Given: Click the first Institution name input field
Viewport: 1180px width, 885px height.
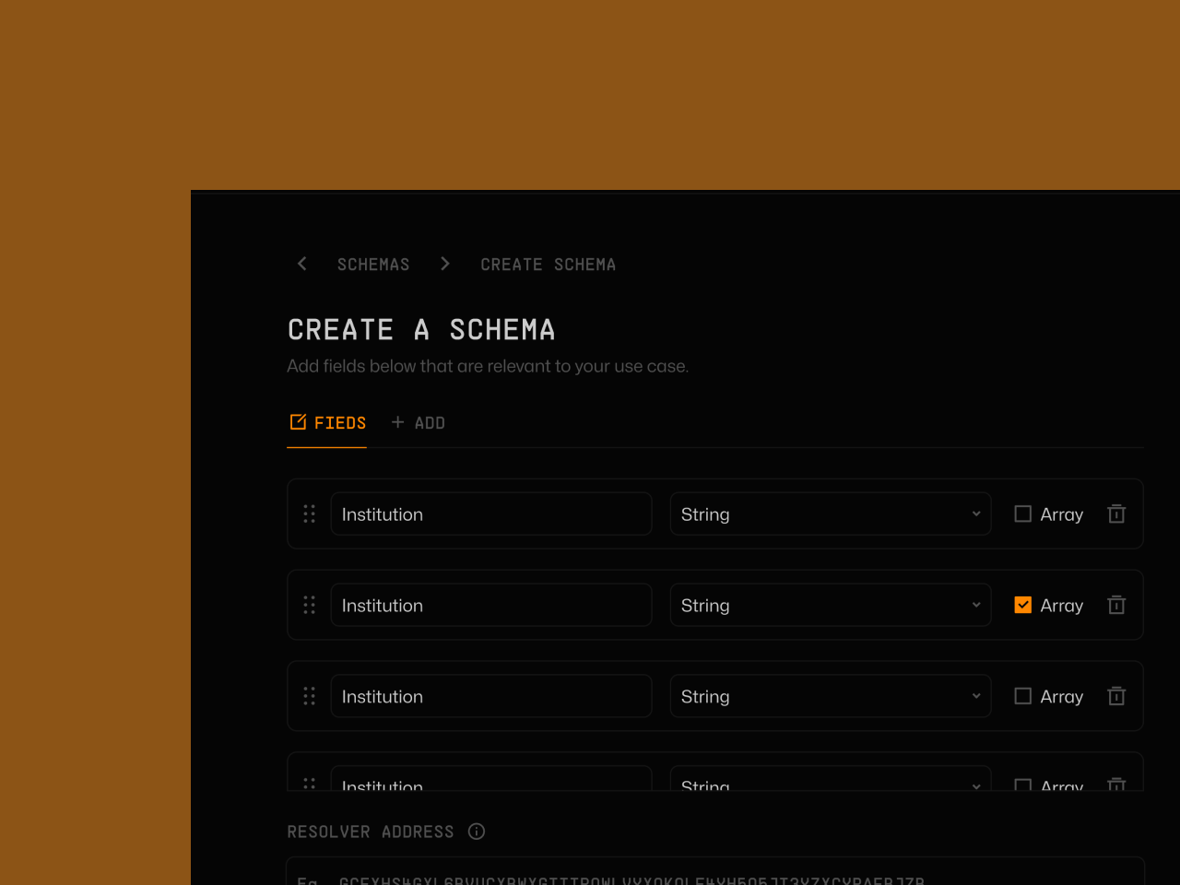Looking at the screenshot, I should pos(490,514).
